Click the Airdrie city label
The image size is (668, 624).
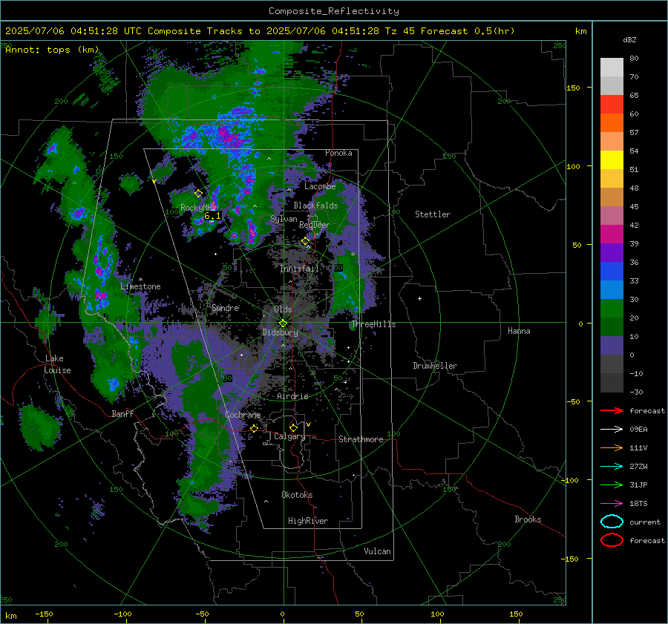pyautogui.click(x=292, y=396)
